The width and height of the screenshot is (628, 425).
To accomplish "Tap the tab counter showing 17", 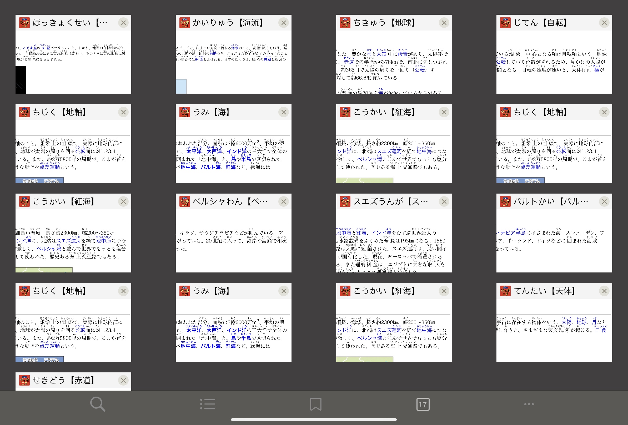I will coord(423,404).
